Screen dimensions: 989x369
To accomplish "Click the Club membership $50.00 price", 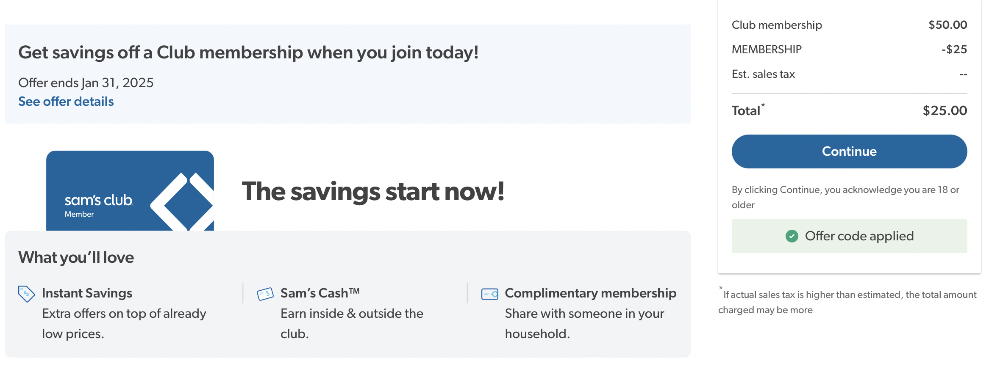I will click(x=947, y=25).
